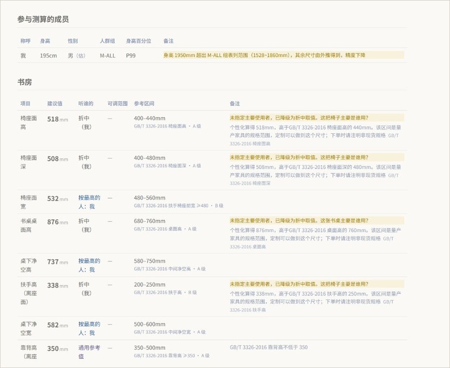Click the 男(估) gender cell

77,56
